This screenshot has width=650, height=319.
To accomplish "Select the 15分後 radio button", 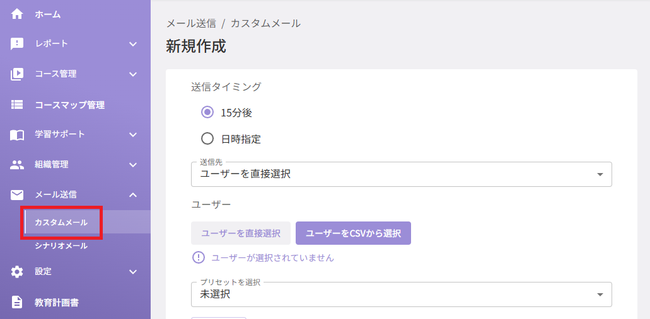I will (x=207, y=113).
